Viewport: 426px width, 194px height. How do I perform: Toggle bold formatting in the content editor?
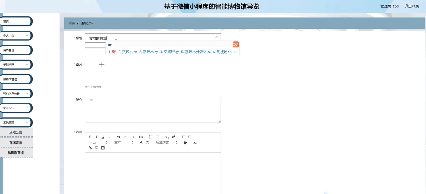click(x=90, y=137)
